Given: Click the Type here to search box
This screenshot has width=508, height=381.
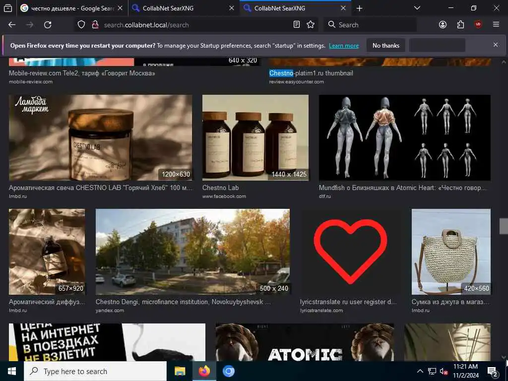Looking at the screenshot, I should pyautogui.click(x=95, y=371).
